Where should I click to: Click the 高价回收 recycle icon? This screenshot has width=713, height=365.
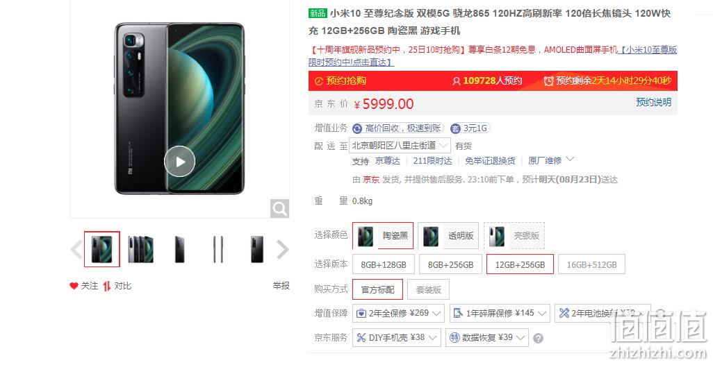[357, 128]
